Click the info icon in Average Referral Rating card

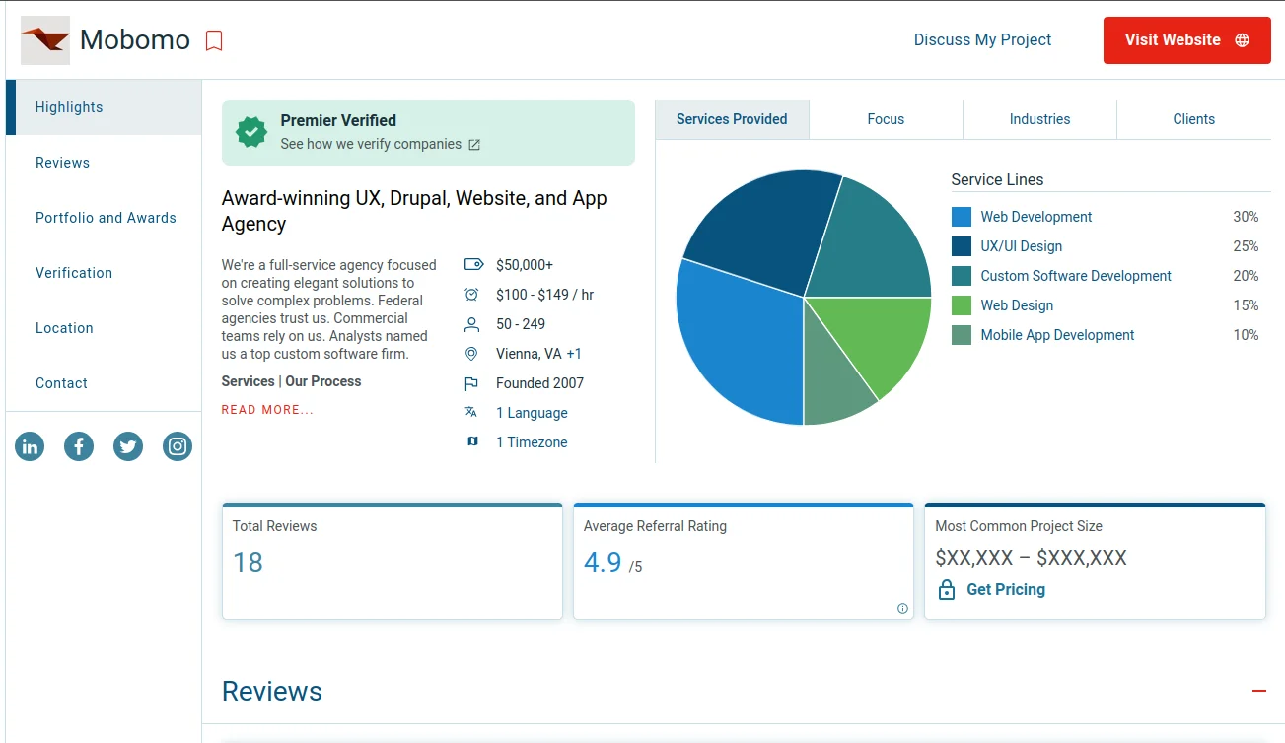click(x=902, y=609)
